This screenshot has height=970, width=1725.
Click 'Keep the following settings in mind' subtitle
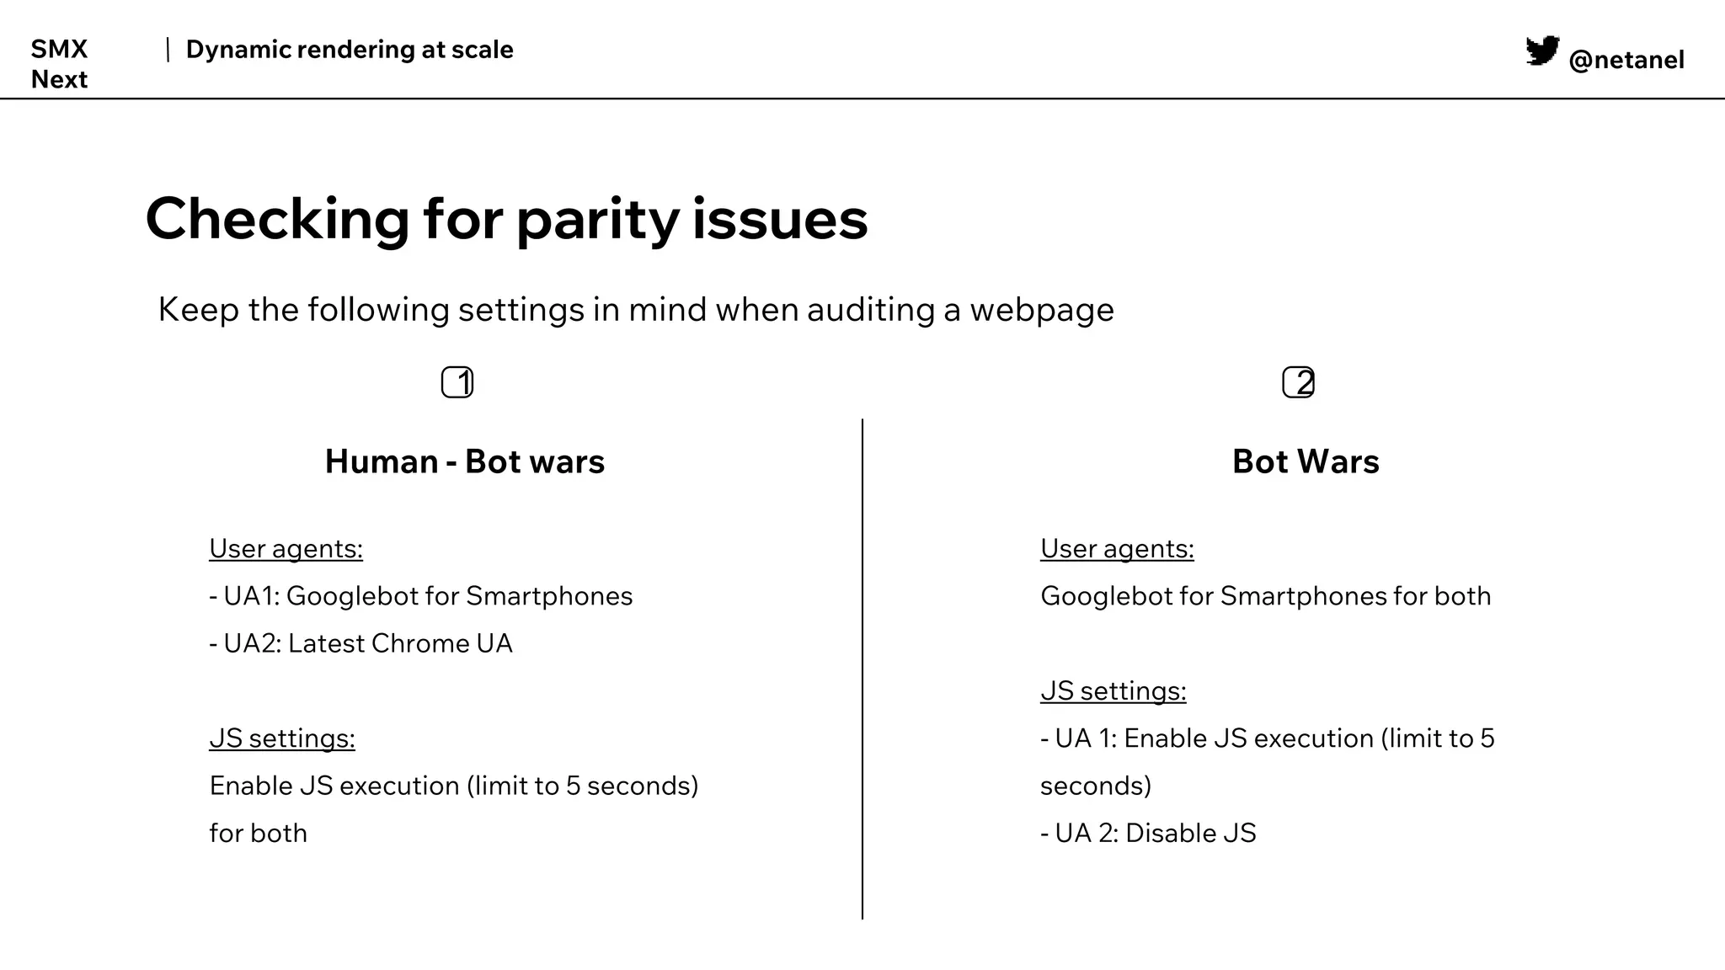(x=636, y=310)
